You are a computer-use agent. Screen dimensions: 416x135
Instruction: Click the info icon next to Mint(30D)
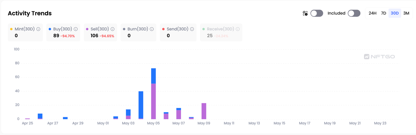point(38,29)
